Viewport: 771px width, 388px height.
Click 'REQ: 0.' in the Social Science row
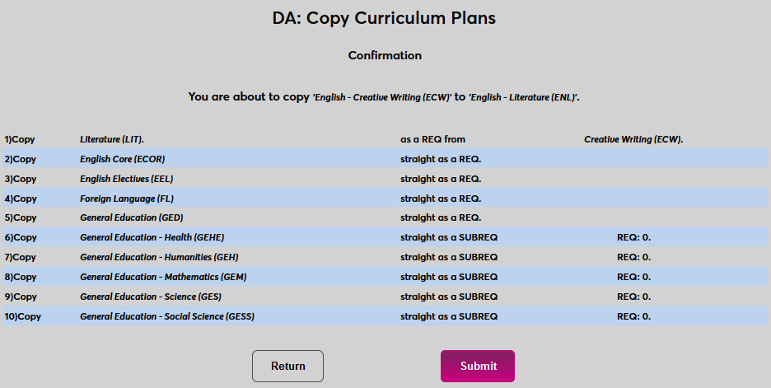coord(633,317)
